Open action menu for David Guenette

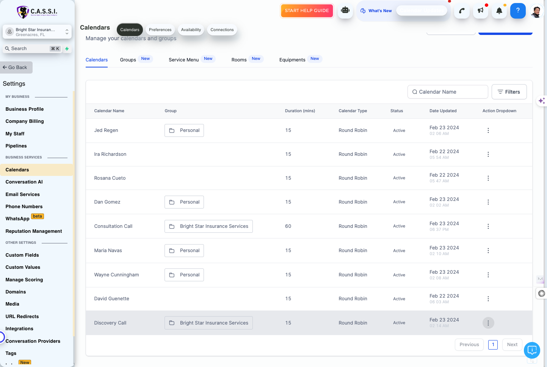coord(488,299)
